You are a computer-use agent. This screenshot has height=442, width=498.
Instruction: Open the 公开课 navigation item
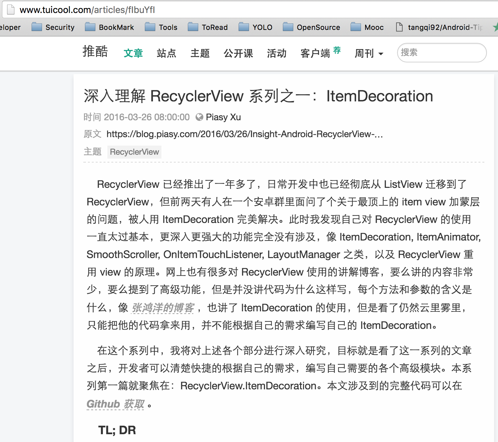click(x=238, y=53)
